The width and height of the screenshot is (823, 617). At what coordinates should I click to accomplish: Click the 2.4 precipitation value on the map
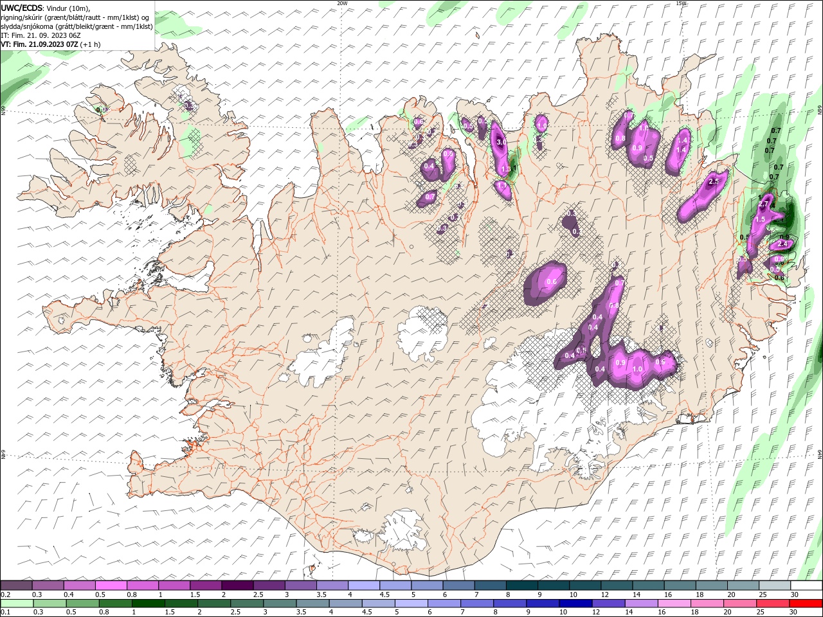(x=782, y=244)
